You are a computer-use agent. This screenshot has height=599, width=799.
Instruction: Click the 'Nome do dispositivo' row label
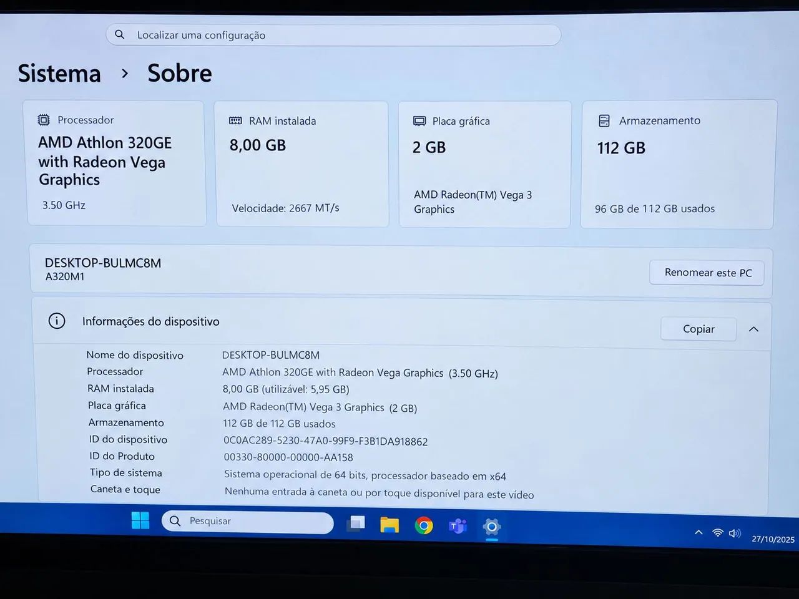(x=135, y=355)
